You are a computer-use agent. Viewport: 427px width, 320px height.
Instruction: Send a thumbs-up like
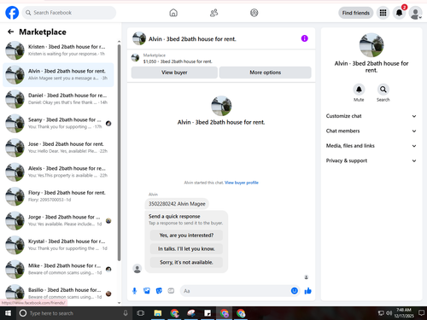click(x=307, y=291)
